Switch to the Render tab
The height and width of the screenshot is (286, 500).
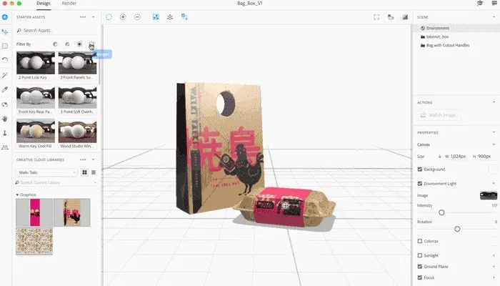click(x=69, y=4)
